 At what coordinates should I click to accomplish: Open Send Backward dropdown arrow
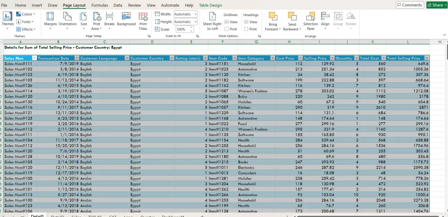[300, 30]
